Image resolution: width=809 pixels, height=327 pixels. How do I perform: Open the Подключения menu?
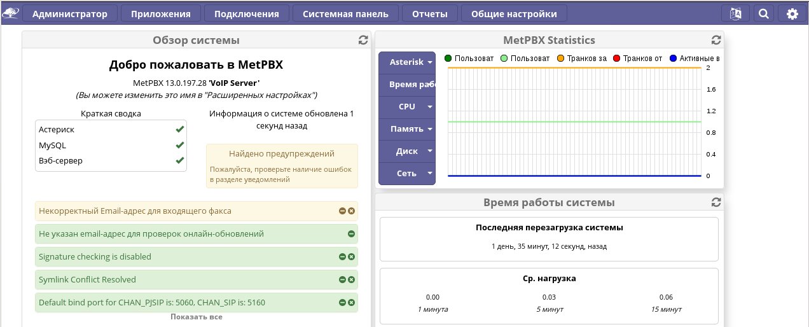[x=246, y=14]
